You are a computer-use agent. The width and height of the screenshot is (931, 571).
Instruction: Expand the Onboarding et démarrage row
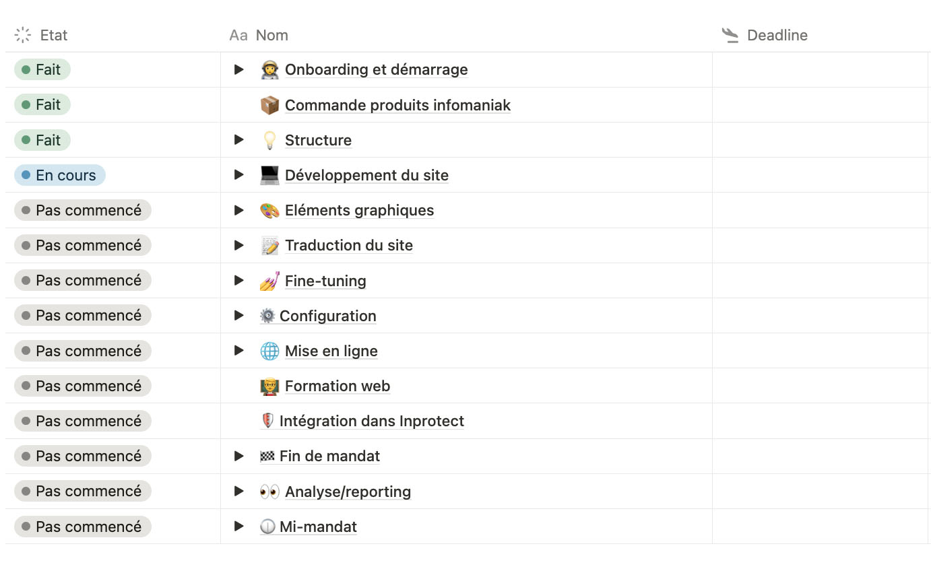[x=238, y=69]
